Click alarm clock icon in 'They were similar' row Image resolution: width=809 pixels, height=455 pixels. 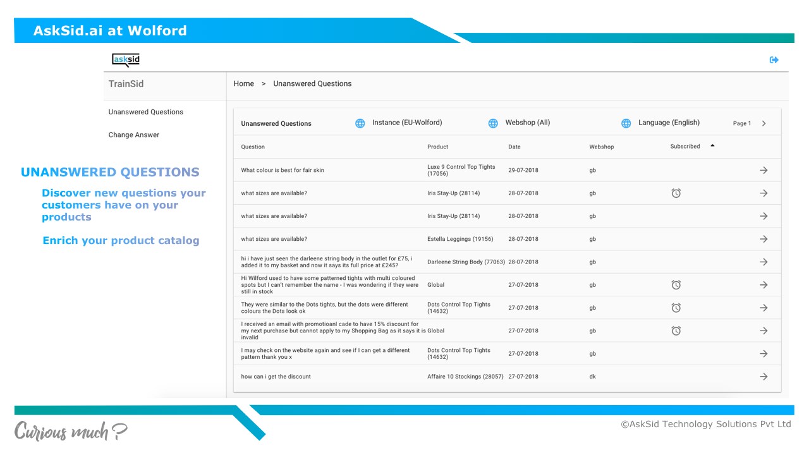click(x=676, y=308)
